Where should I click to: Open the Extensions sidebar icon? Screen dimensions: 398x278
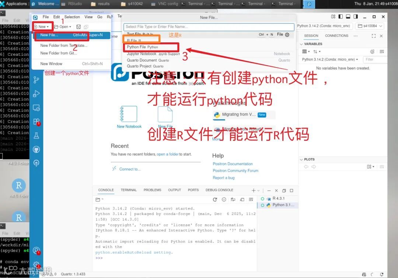click(36, 122)
